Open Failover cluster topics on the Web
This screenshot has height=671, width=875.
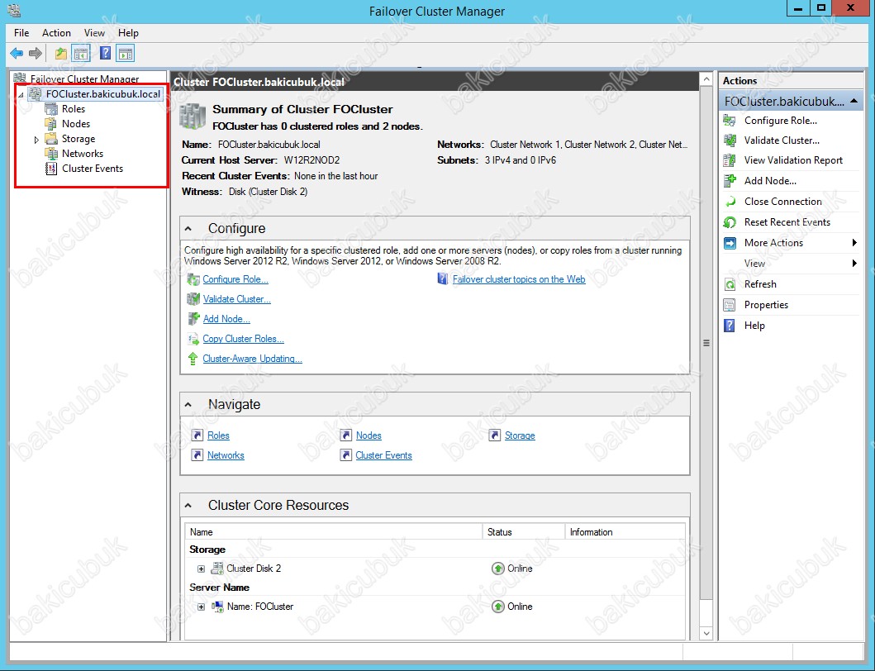point(519,279)
